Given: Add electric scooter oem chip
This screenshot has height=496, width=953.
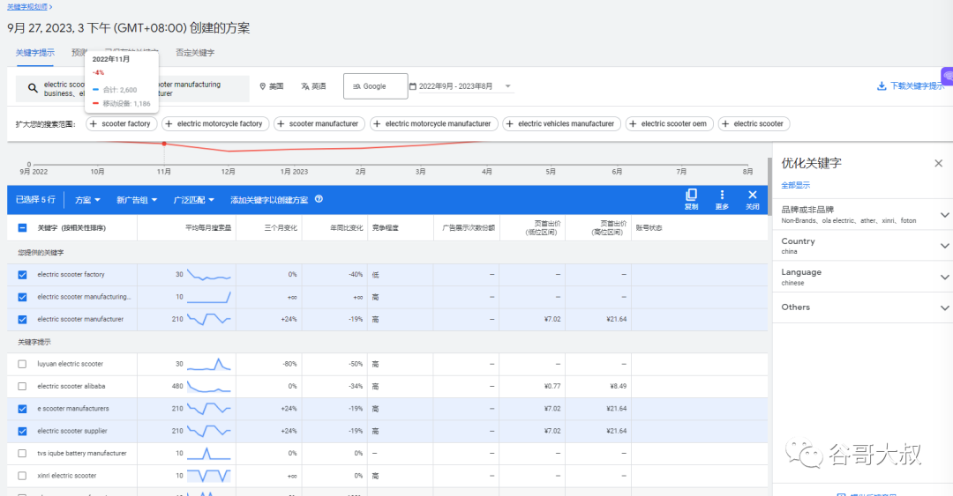Looking at the screenshot, I should (669, 124).
